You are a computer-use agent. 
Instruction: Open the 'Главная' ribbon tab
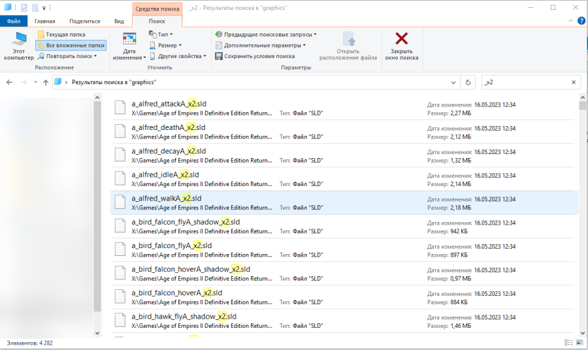point(44,21)
